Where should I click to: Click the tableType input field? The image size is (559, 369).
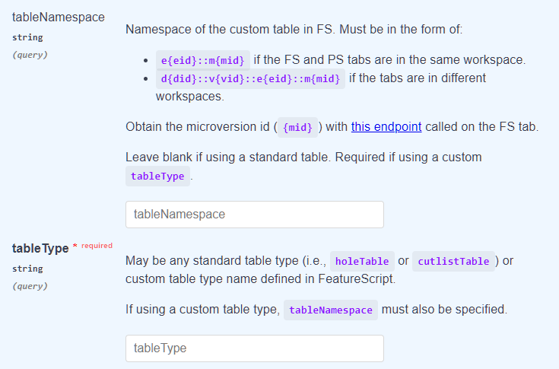point(255,348)
